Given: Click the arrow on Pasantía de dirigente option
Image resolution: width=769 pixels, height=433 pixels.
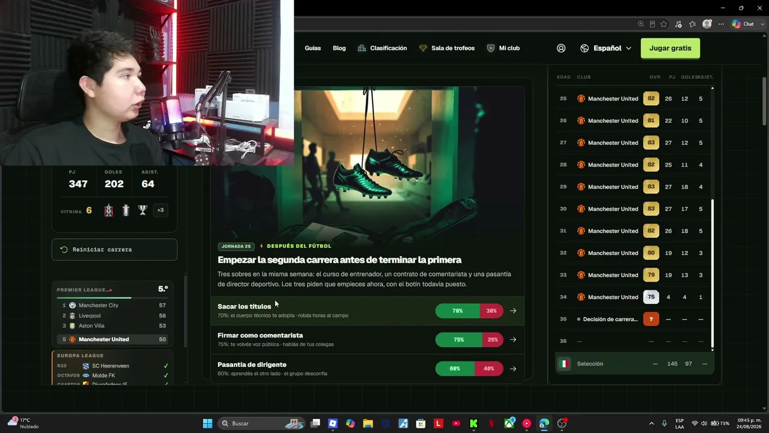Looking at the screenshot, I should pos(513,369).
